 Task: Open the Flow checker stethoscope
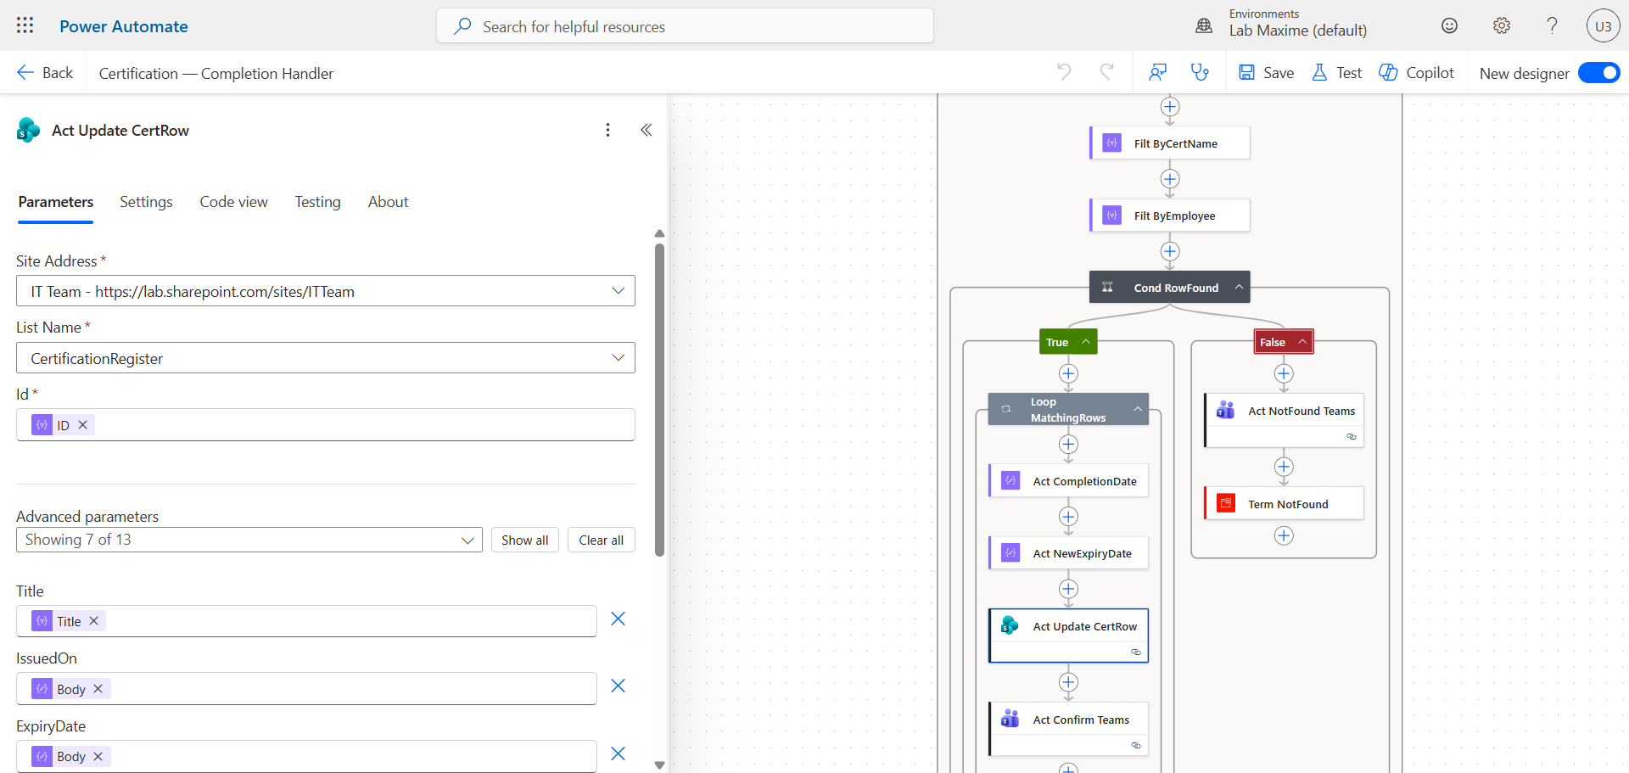pos(1200,72)
